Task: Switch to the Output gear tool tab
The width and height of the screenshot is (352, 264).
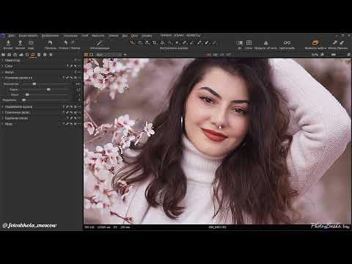Action: [x=51, y=55]
